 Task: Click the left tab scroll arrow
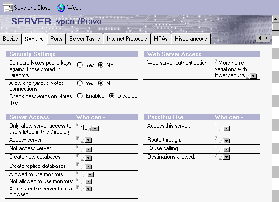[259, 38]
